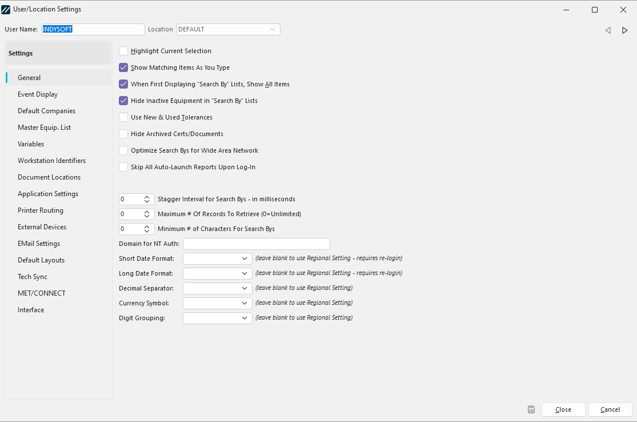Uncheck Show Matching Items As You Type
This screenshot has height=422, width=637.
(x=123, y=67)
